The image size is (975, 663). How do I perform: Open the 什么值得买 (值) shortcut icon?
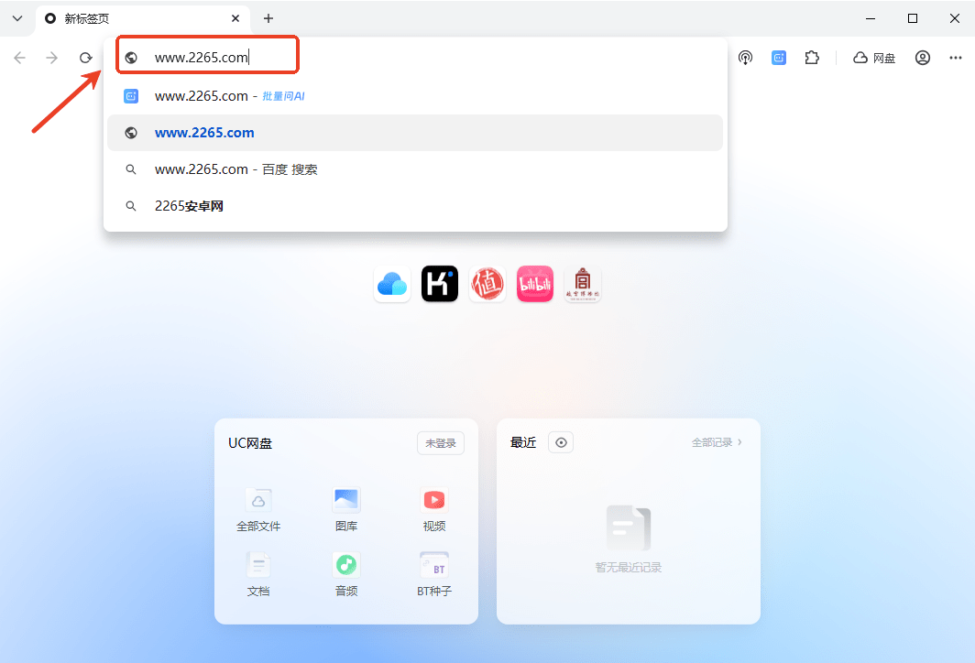(487, 284)
